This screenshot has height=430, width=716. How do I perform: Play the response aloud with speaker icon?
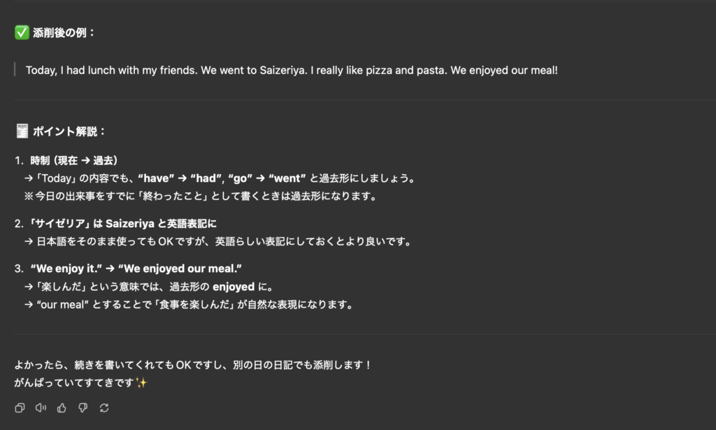(x=41, y=408)
